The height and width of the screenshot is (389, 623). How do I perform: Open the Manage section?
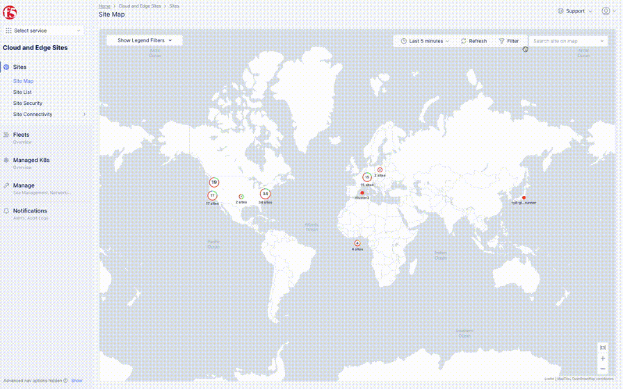(24, 185)
